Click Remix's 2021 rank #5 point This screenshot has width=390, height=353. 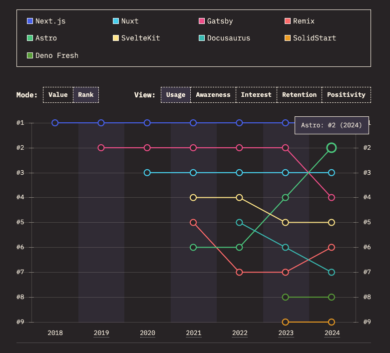pos(193,222)
